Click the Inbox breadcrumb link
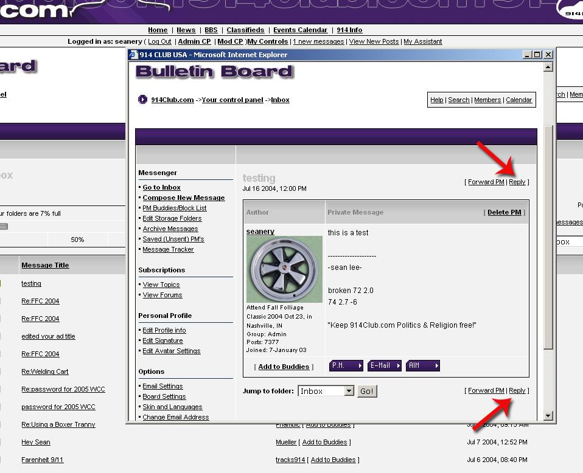The image size is (583, 473). click(x=281, y=100)
